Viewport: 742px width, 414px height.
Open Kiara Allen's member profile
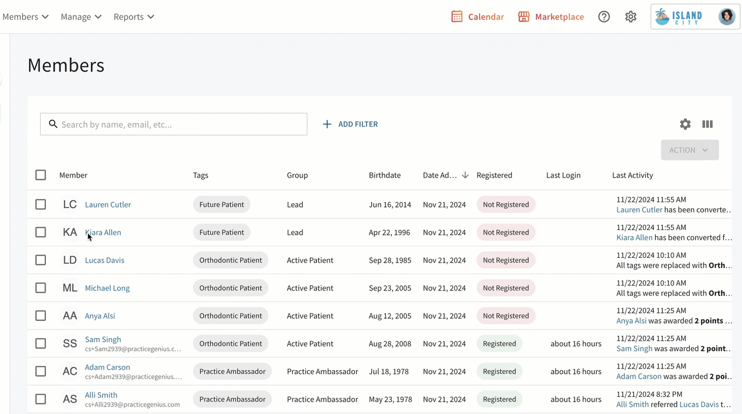coord(103,232)
